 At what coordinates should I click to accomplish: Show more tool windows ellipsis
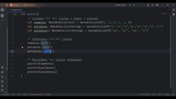(2, 20)
